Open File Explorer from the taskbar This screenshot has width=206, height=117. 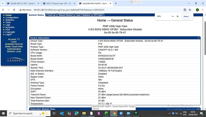click(x=84, y=113)
